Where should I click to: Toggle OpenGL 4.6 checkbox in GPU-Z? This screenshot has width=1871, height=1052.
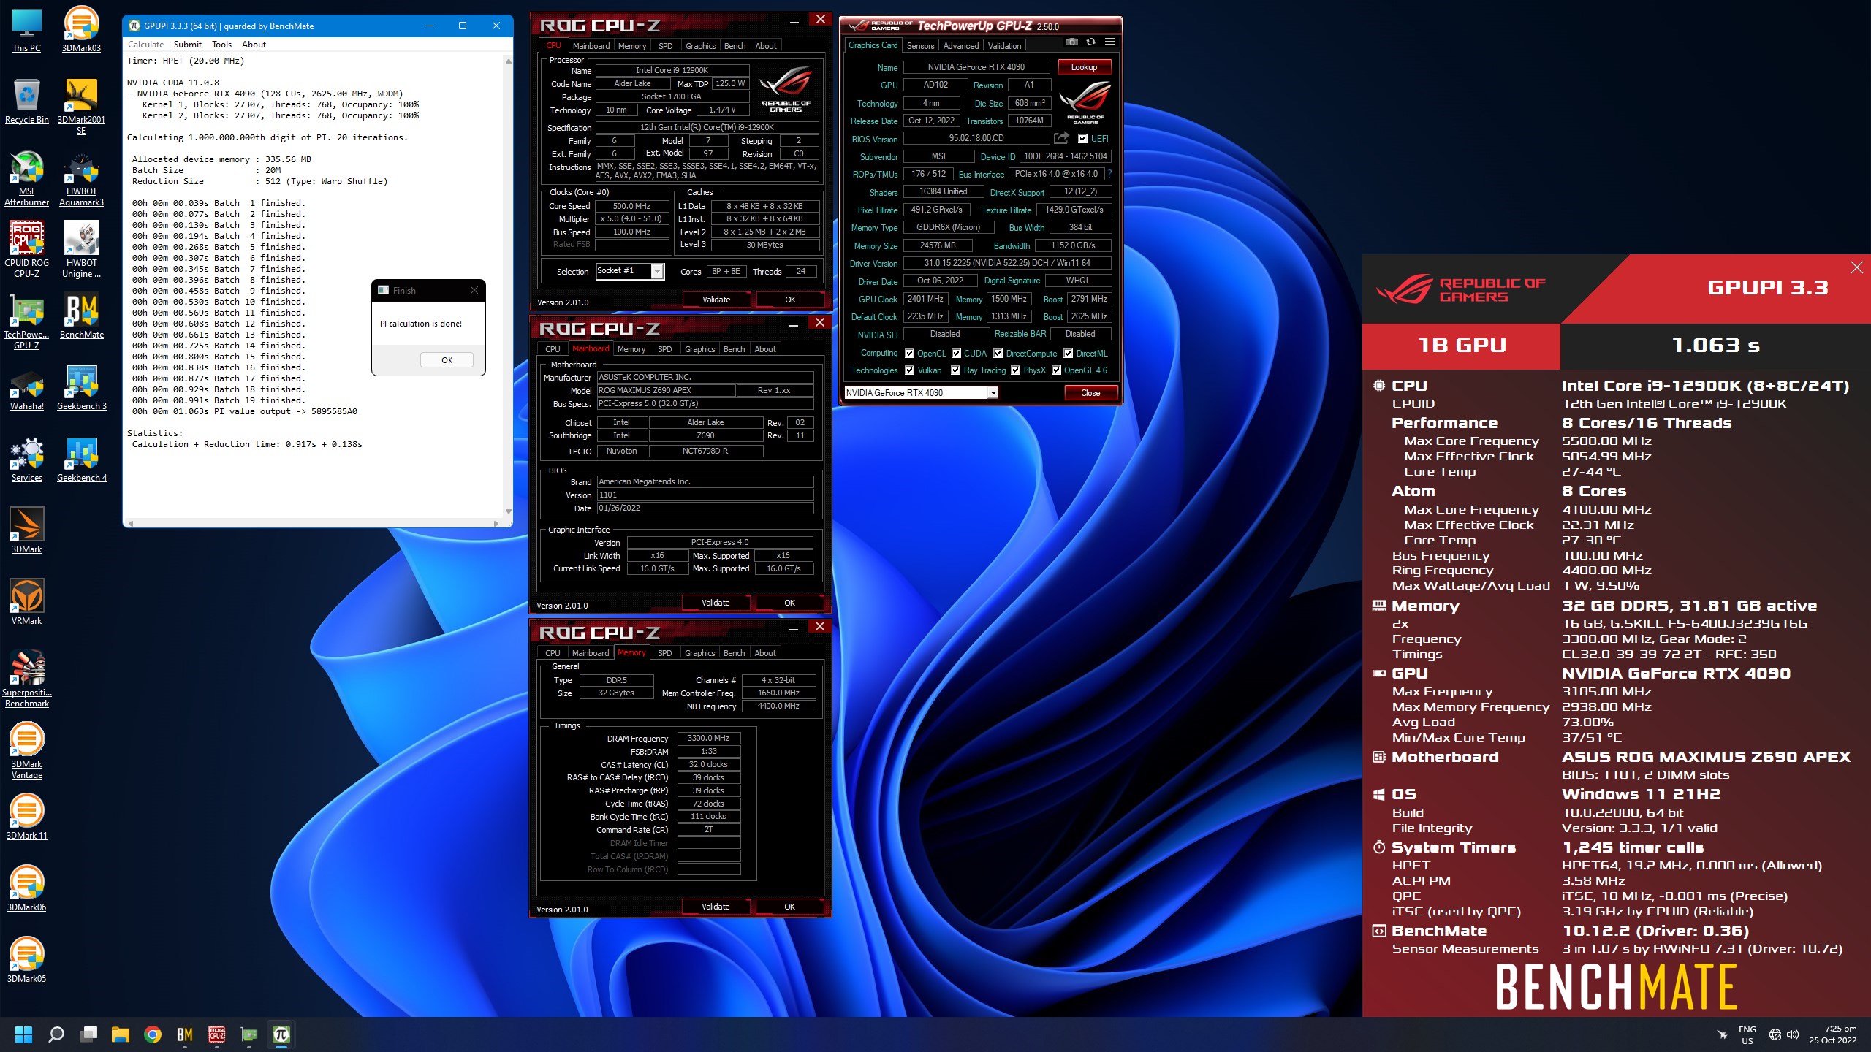click(x=1057, y=370)
